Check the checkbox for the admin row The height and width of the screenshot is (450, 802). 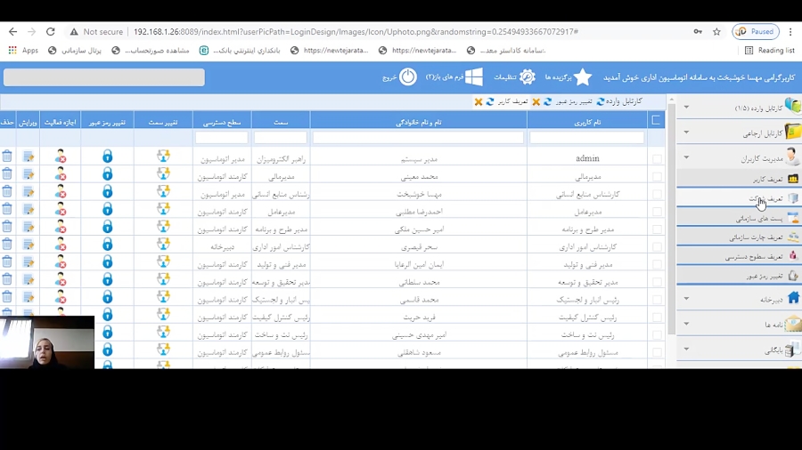[x=657, y=158]
